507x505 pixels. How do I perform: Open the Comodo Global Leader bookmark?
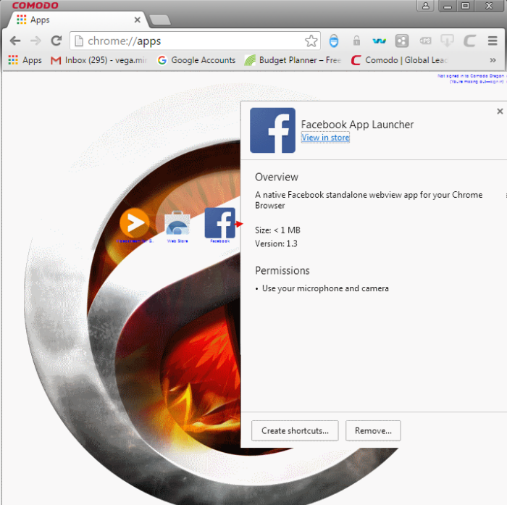399,60
